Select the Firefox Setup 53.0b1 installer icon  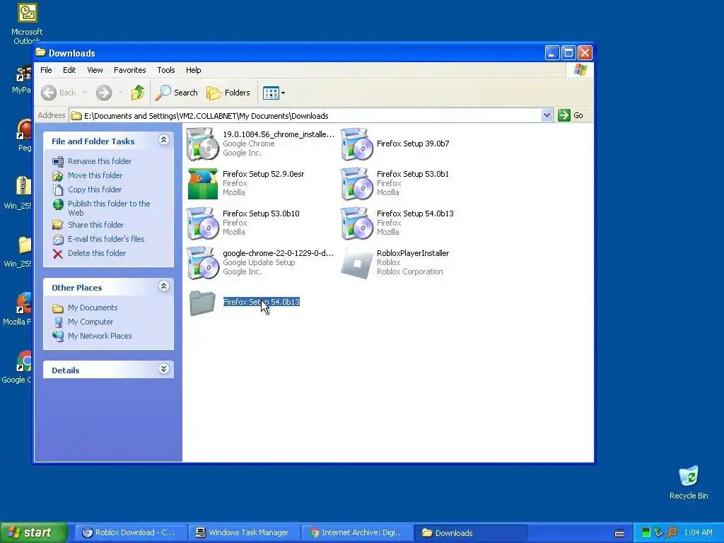click(356, 184)
